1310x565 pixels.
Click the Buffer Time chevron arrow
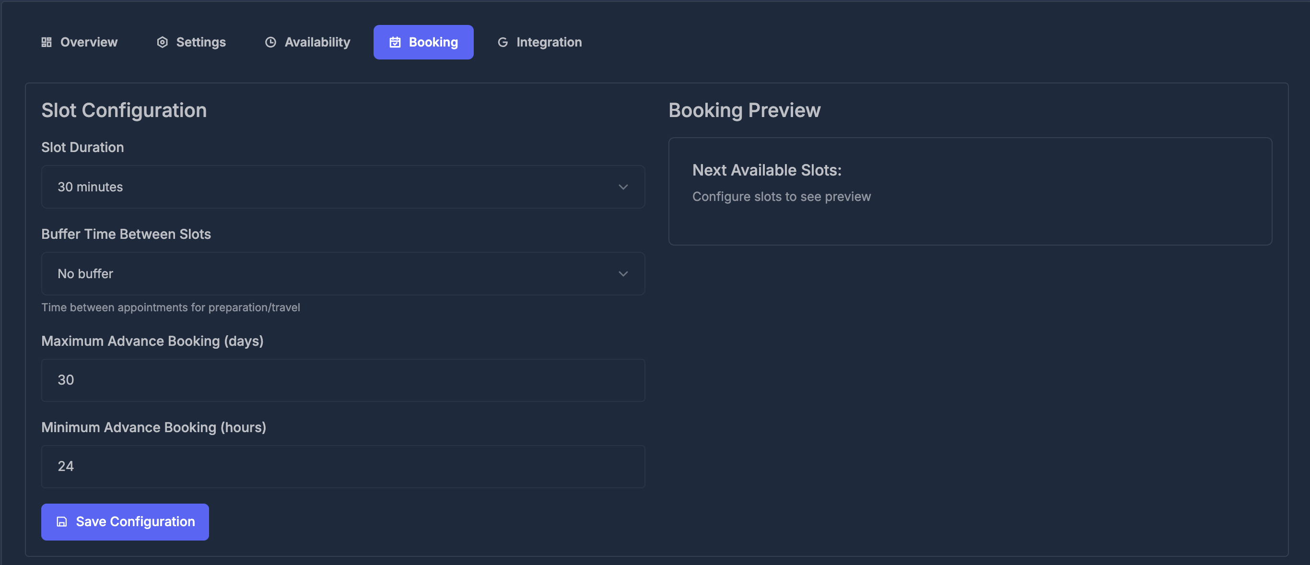tap(623, 273)
